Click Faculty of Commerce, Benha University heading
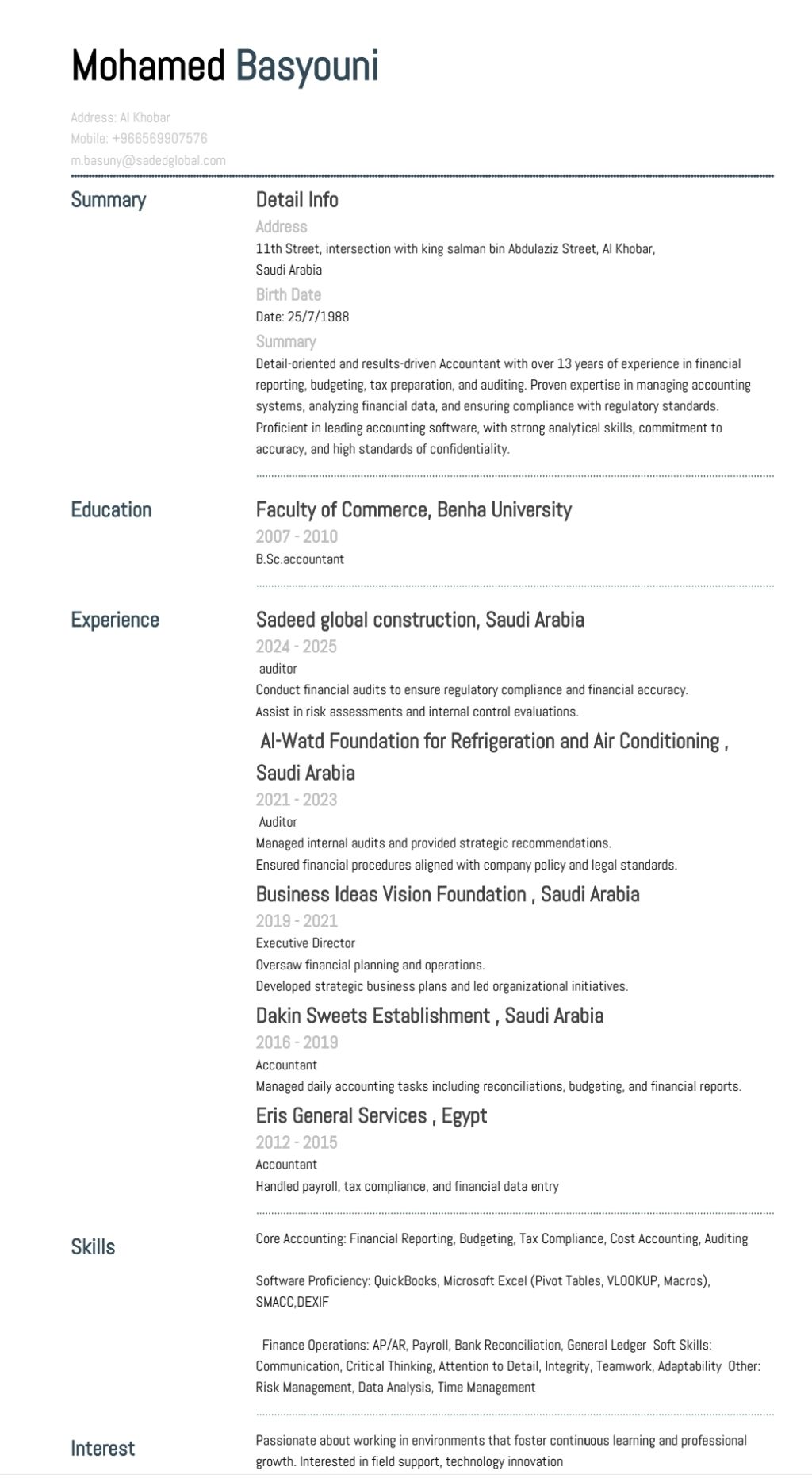812x1482 pixels. (x=413, y=509)
